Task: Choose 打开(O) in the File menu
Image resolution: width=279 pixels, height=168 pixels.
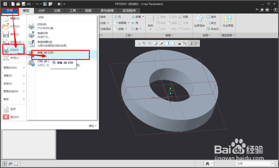Action: point(13,26)
